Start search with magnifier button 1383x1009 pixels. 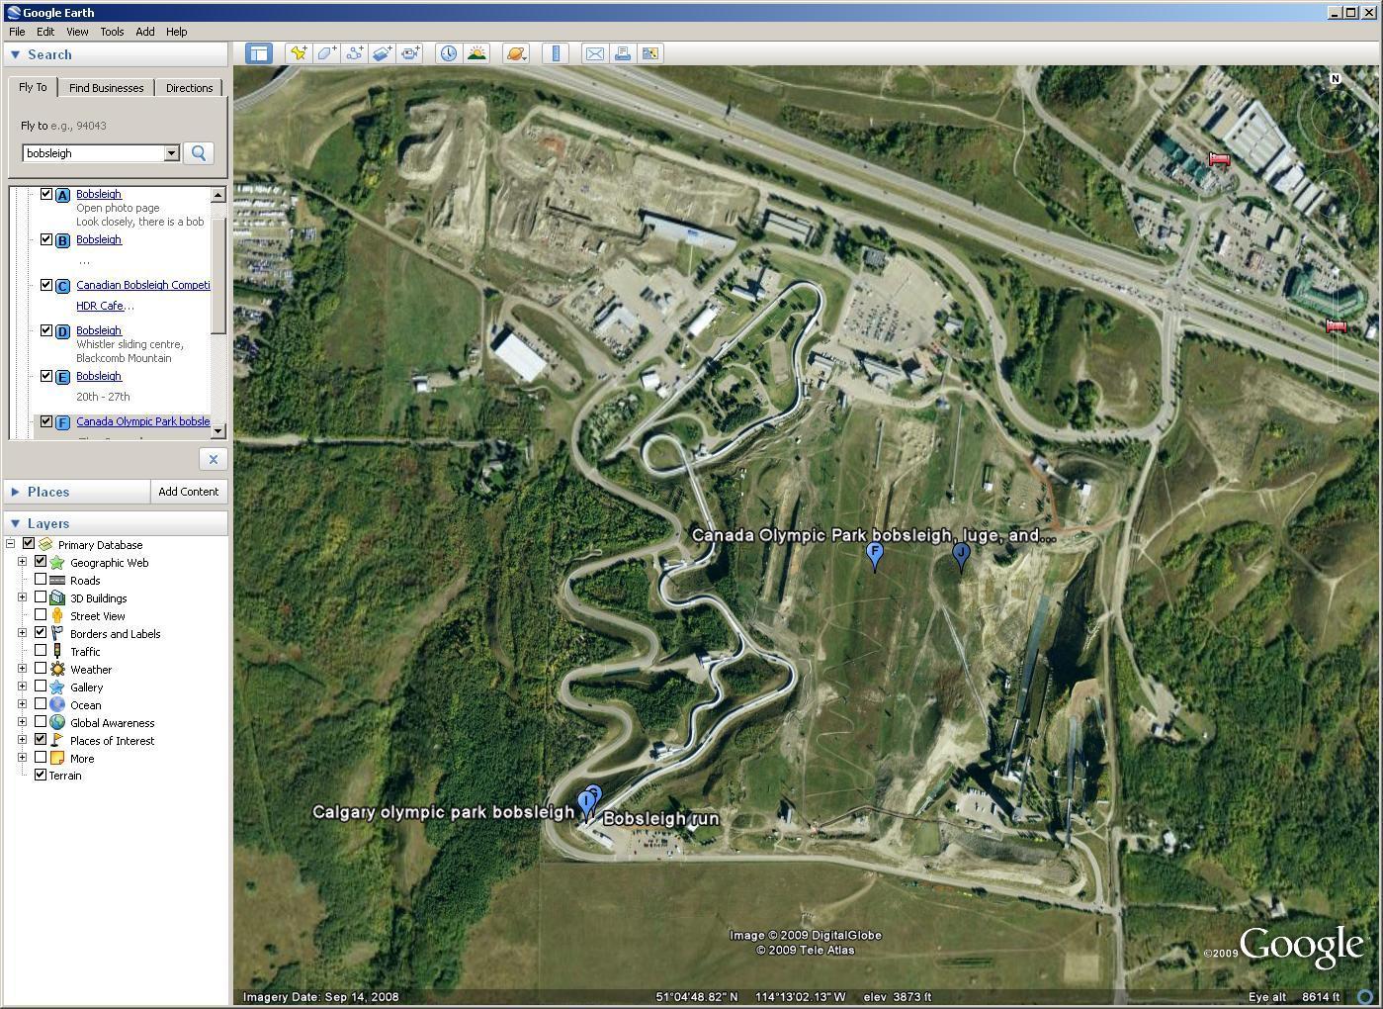point(199,152)
